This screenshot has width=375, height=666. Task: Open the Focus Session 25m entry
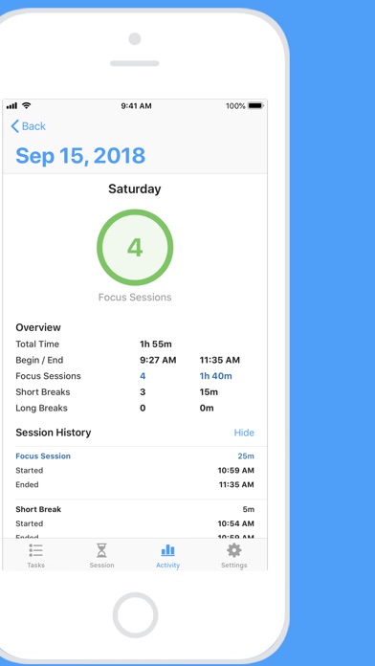click(135, 470)
